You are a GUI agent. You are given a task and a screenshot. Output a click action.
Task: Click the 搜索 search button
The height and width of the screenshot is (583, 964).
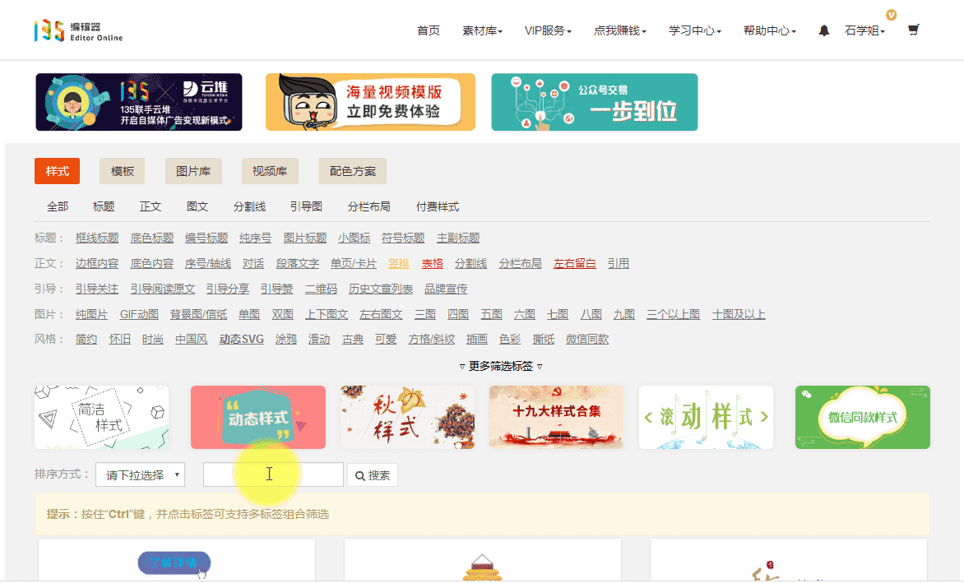point(373,475)
